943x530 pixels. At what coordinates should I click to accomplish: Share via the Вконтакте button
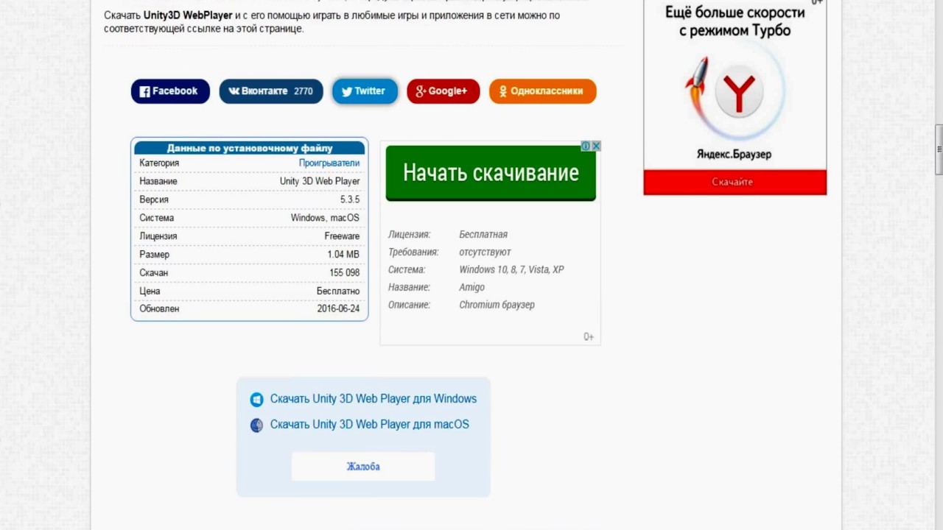[x=270, y=91]
